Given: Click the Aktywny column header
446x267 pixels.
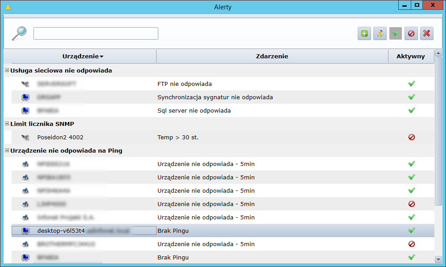Looking at the screenshot, I should 410,57.
